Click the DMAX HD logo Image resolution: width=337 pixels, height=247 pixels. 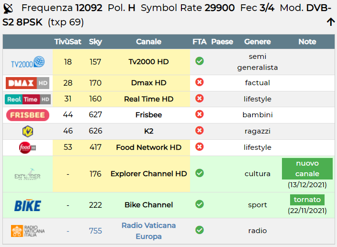[x=27, y=83]
